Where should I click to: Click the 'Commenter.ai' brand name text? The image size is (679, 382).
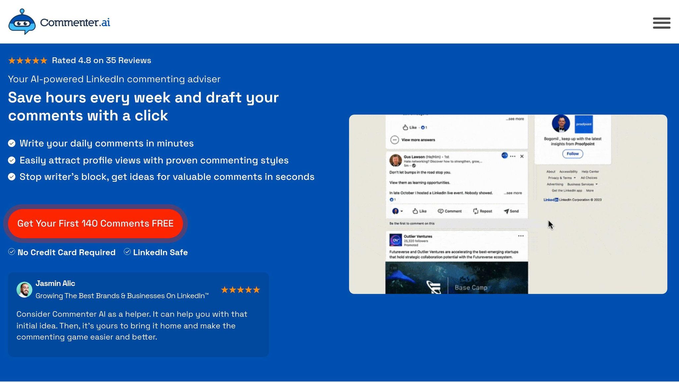click(x=75, y=23)
